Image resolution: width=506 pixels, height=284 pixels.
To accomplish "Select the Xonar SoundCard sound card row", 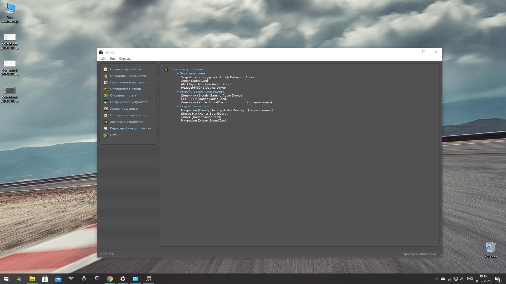I will tap(194, 81).
